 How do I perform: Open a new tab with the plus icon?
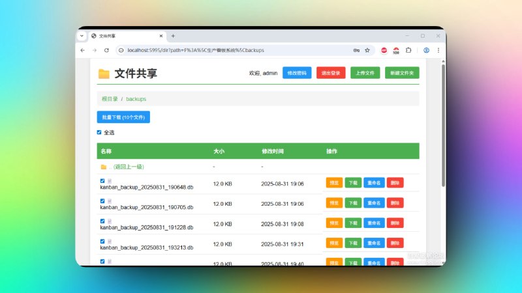pyautogui.click(x=173, y=36)
